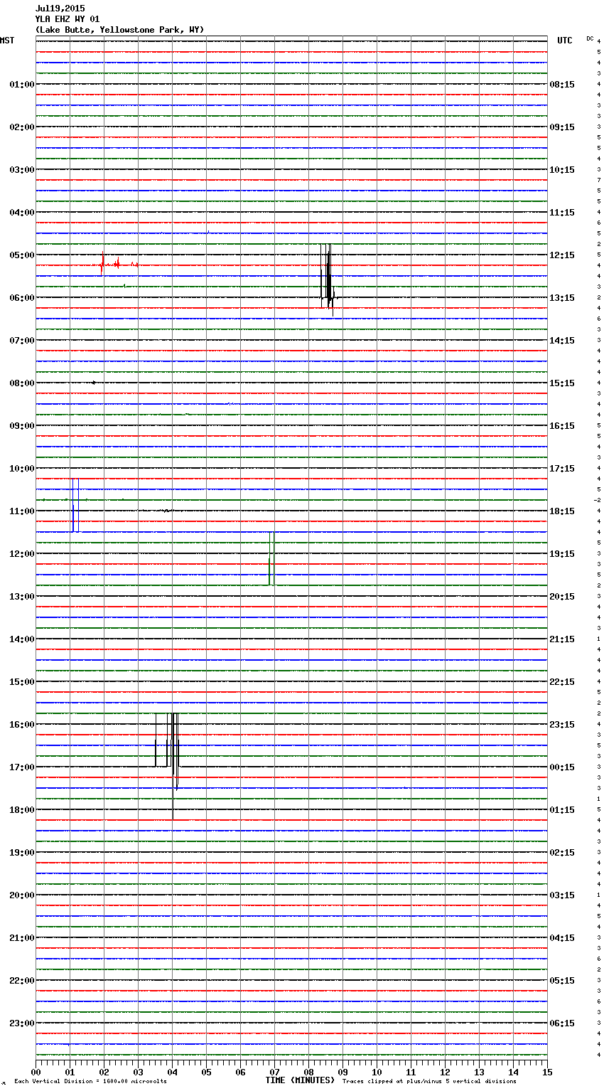The image size is (604, 1091).
Task: Click minute tick label 03 on bottom axis
Action: click(138, 1072)
